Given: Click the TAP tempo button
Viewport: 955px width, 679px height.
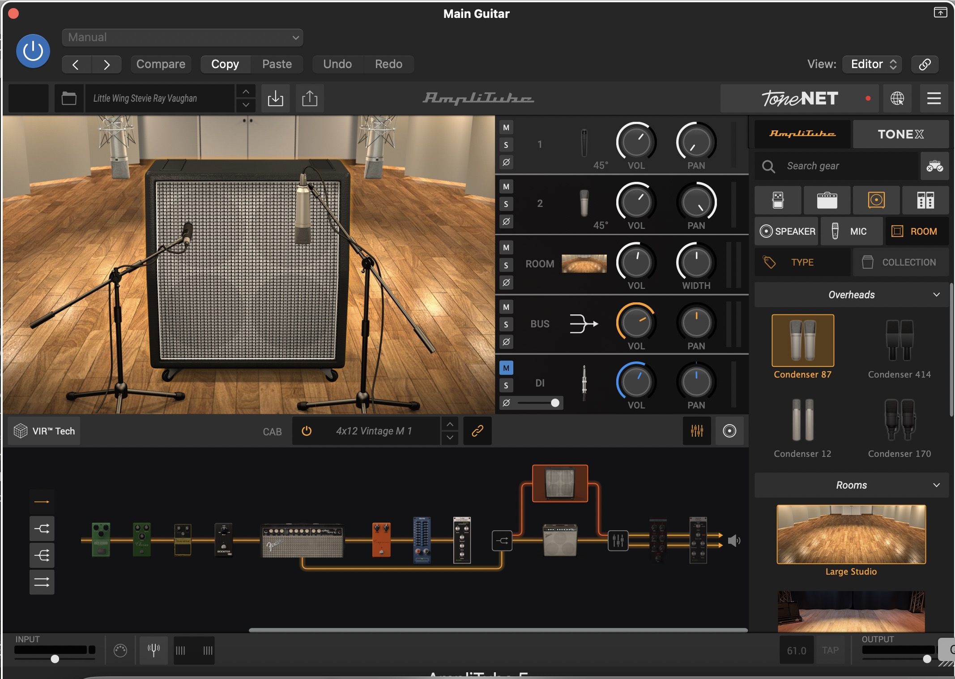Looking at the screenshot, I should 830,650.
